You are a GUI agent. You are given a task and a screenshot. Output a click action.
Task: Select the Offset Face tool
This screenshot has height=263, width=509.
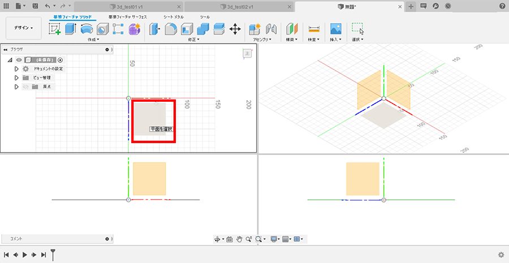[x=219, y=29]
